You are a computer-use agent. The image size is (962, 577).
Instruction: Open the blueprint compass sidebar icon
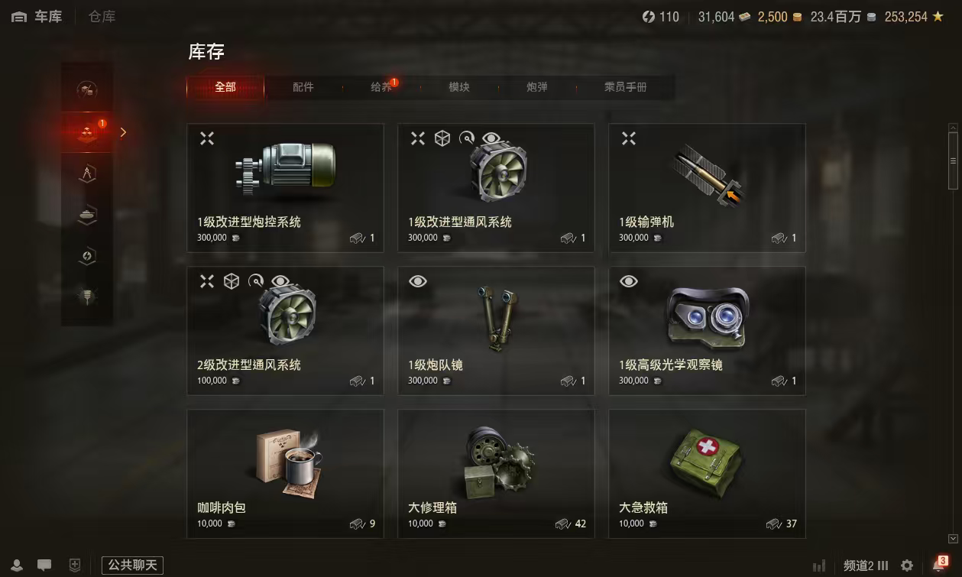click(x=87, y=173)
